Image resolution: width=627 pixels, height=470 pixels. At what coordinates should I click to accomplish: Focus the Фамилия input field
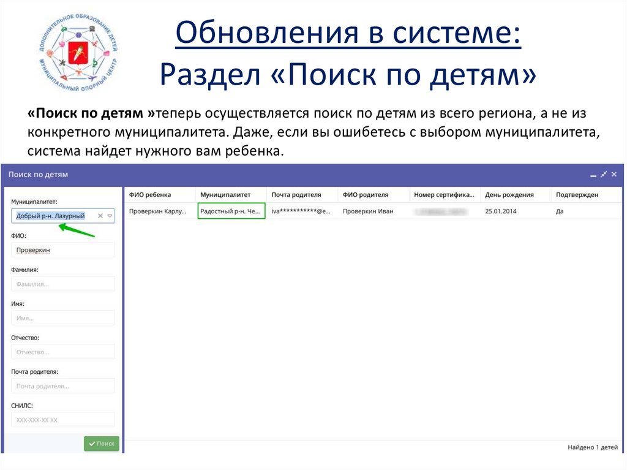pyautogui.click(x=63, y=284)
